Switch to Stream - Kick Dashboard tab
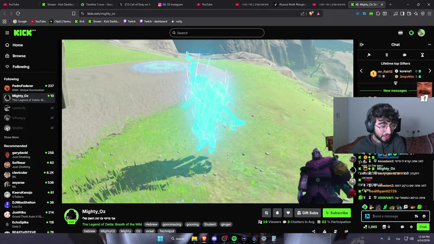 coord(58,4)
